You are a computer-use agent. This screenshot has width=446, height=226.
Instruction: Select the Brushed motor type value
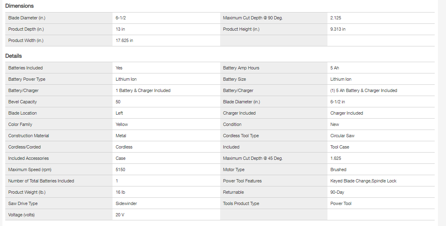(x=338, y=170)
